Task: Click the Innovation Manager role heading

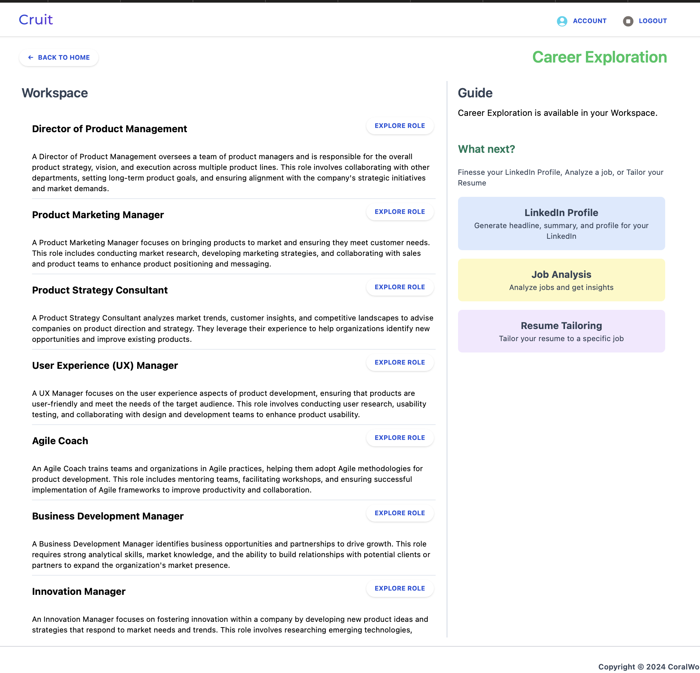Action: [79, 592]
